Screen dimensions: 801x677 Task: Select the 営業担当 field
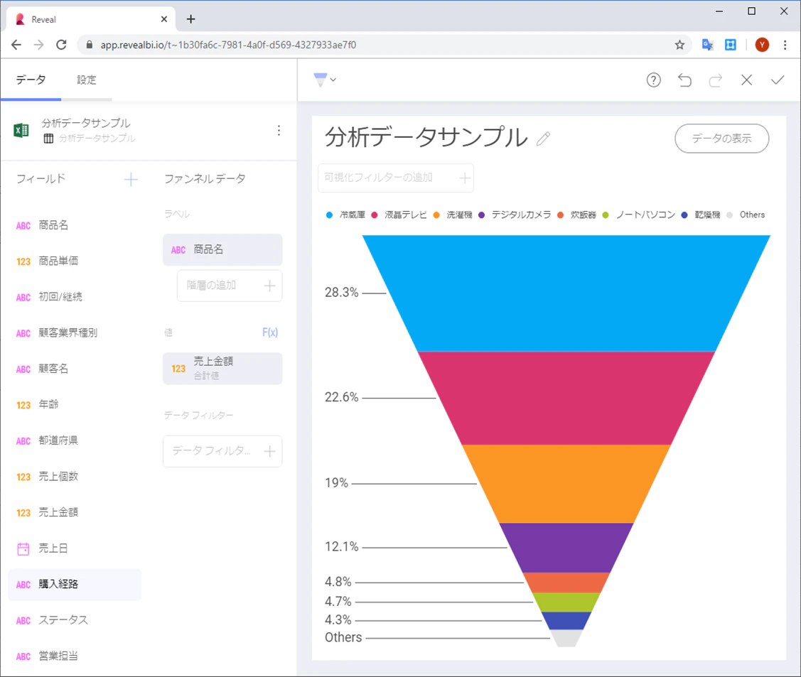[75, 656]
